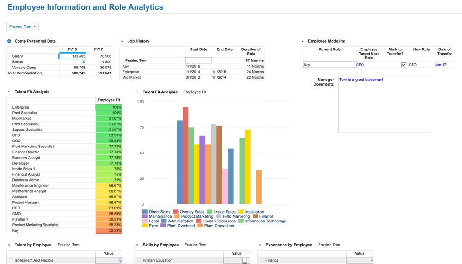Click the blue Comp Personnel Data circle icon

[9, 41]
